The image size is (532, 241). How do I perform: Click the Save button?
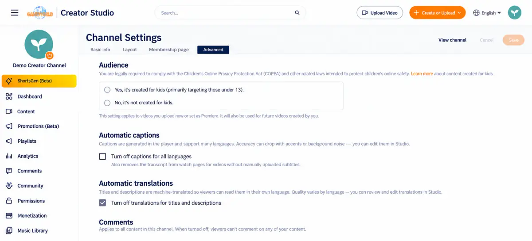pyautogui.click(x=513, y=40)
